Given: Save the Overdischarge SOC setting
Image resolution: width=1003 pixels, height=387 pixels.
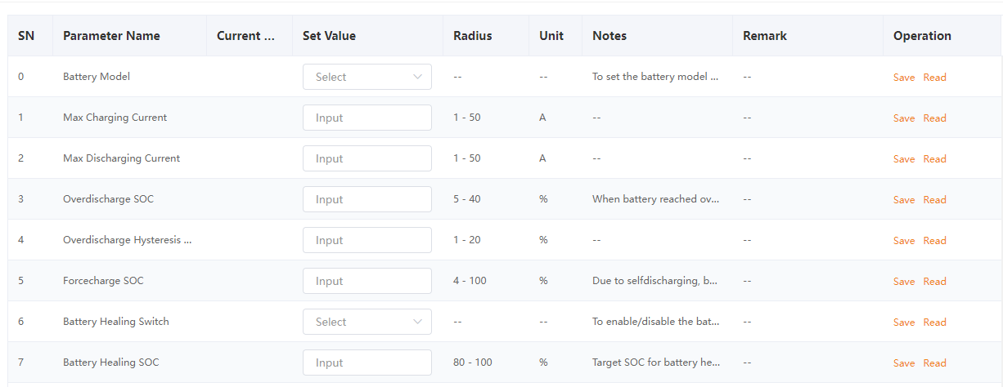Looking at the screenshot, I should (904, 200).
